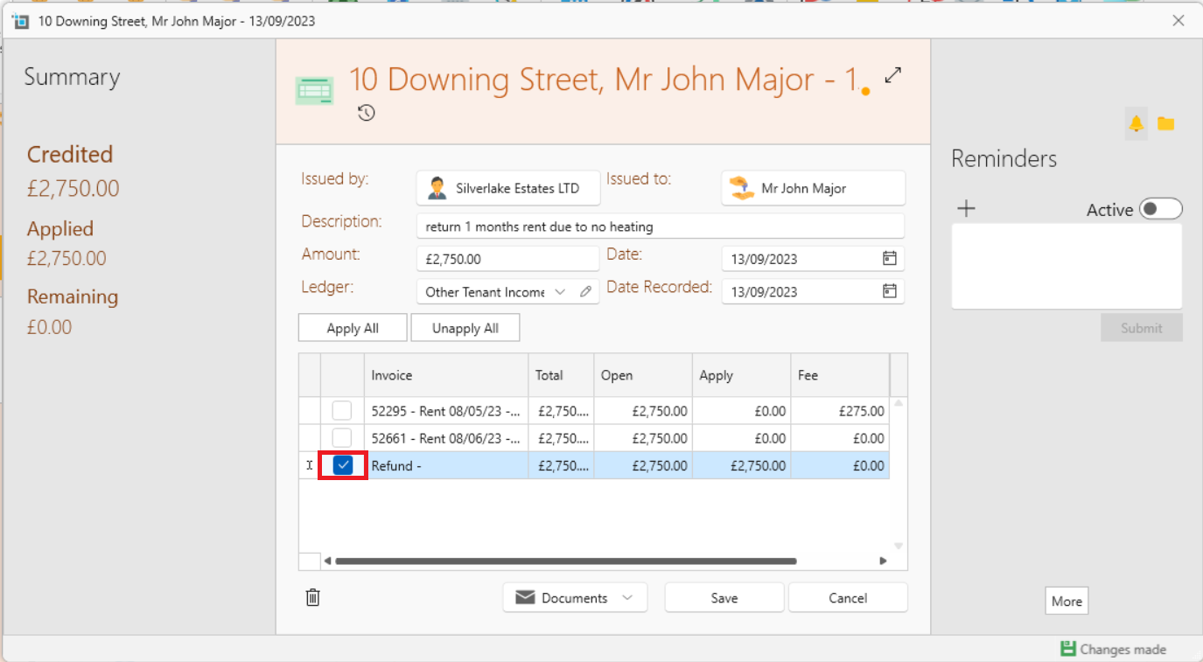The width and height of the screenshot is (1203, 662).
Task: Untick the Refund row checkbox
Action: 343,465
